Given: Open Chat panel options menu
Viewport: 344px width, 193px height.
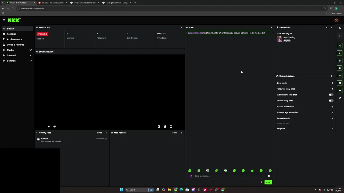Looking at the screenshot, I should coord(271,27).
